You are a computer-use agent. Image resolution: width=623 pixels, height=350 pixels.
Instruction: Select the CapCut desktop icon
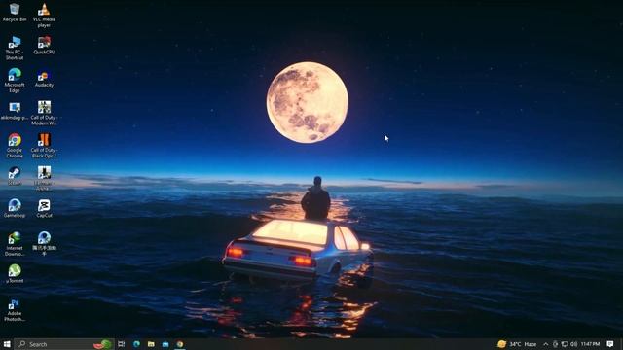point(44,208)
